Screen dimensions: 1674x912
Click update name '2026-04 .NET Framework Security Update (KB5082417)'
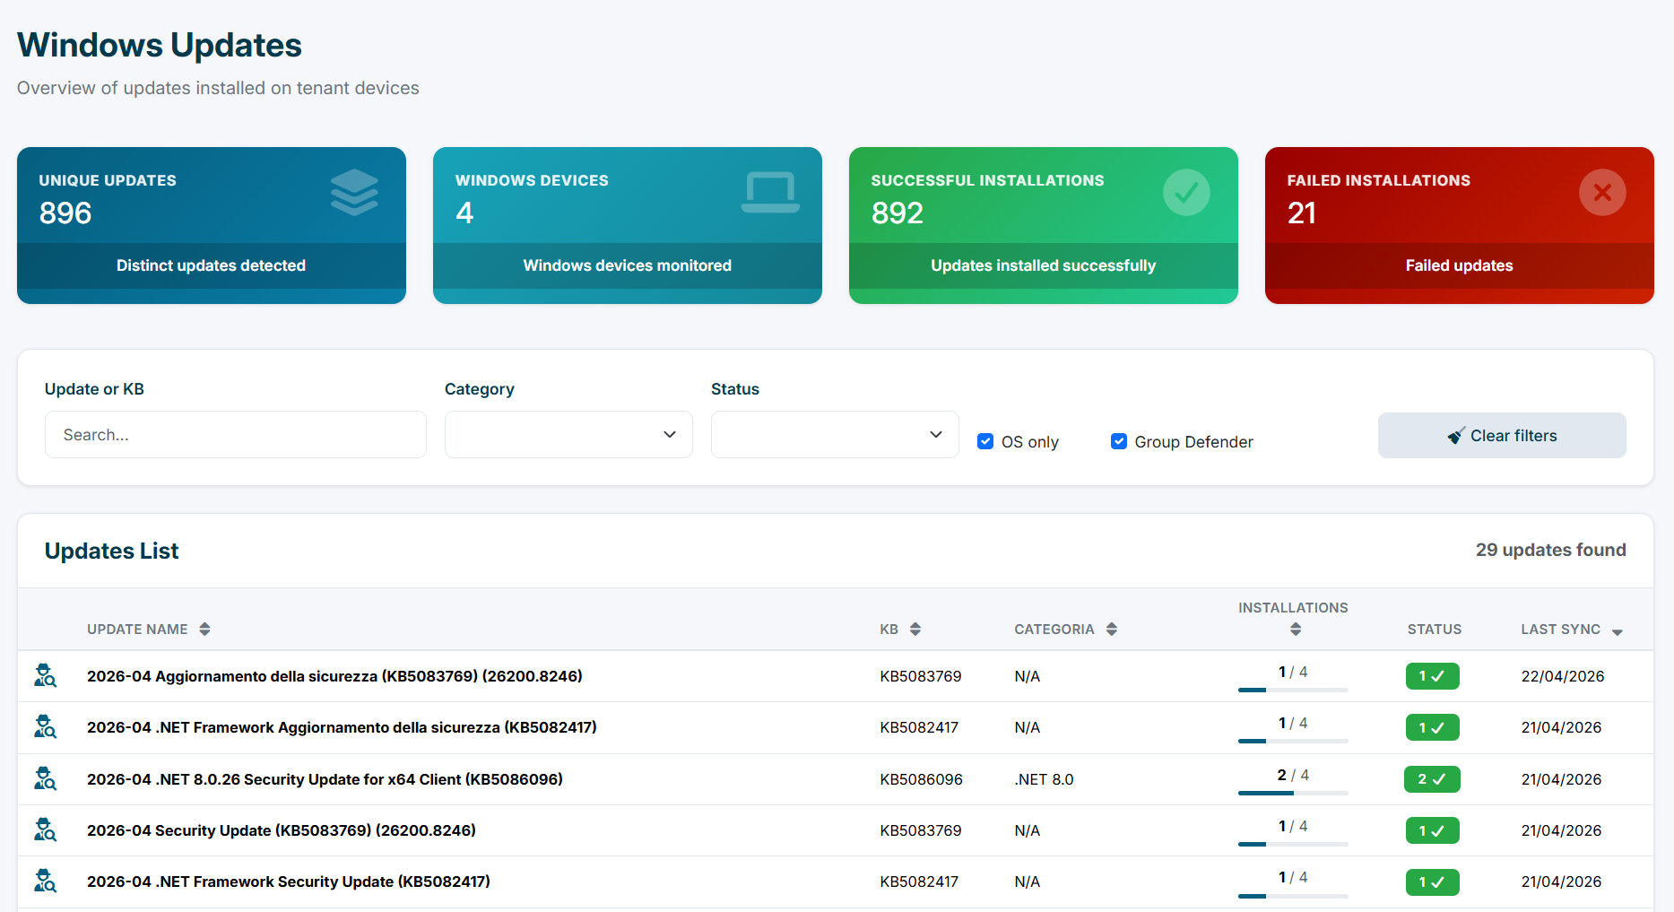(x=289, y=881)
